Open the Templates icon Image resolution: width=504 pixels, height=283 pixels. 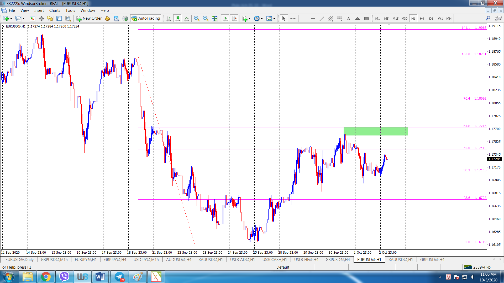[x=269, y=18]
